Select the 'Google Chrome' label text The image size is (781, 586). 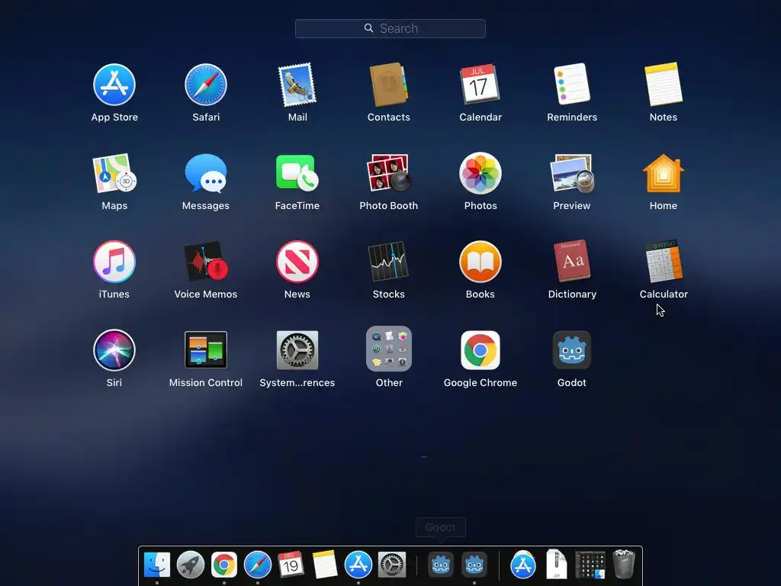[x=480, y=383]
